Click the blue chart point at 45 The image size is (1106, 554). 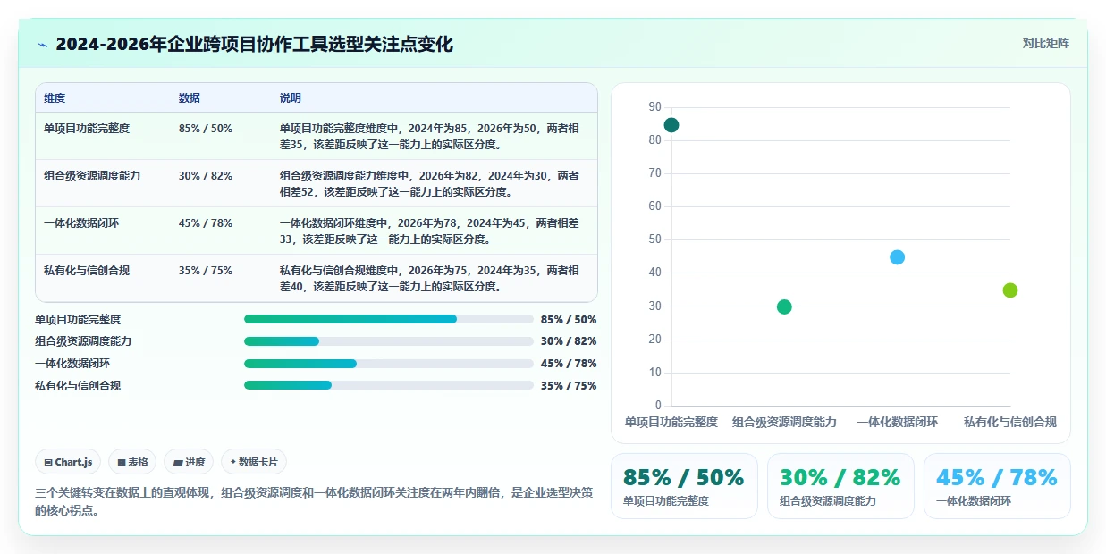898,257
